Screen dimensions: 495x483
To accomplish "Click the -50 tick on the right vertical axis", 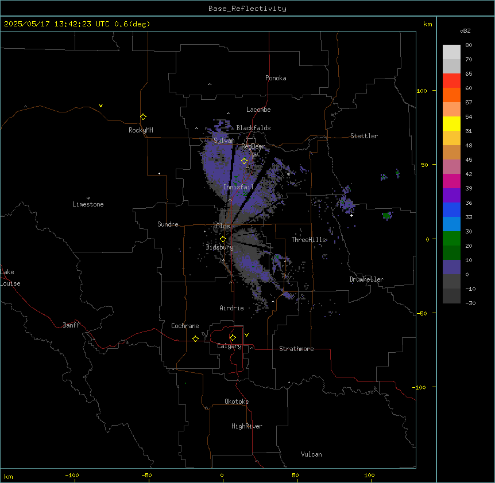I will point(421,313).
